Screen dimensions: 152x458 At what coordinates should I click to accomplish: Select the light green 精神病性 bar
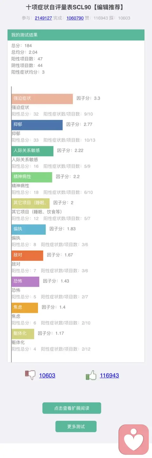pos(32,177)
